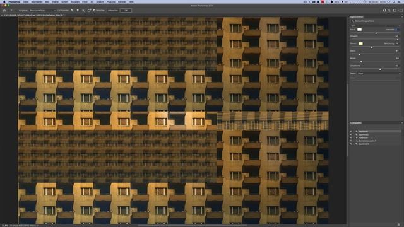404x227 pixels.
Task: Click the Belichtung slider handle
Action: pos(372,47)
